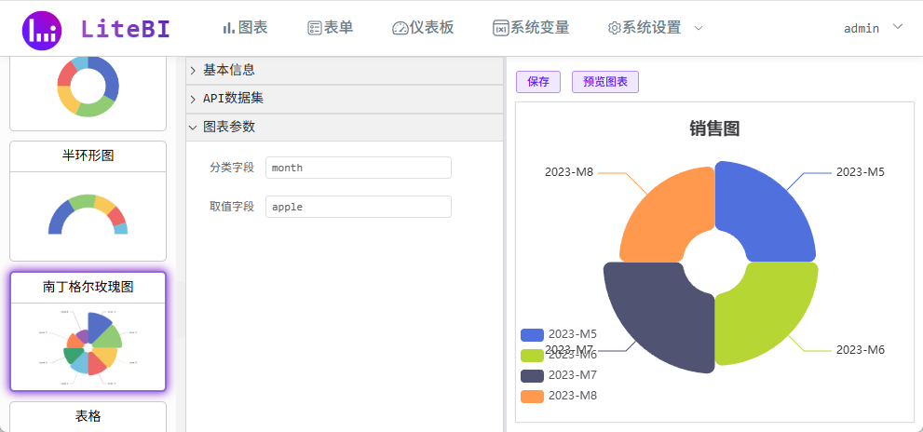Expand the 基本信息 section
The height and width of the screenshot is (432, 923).
pyautogui.click(x=229, y=70)
